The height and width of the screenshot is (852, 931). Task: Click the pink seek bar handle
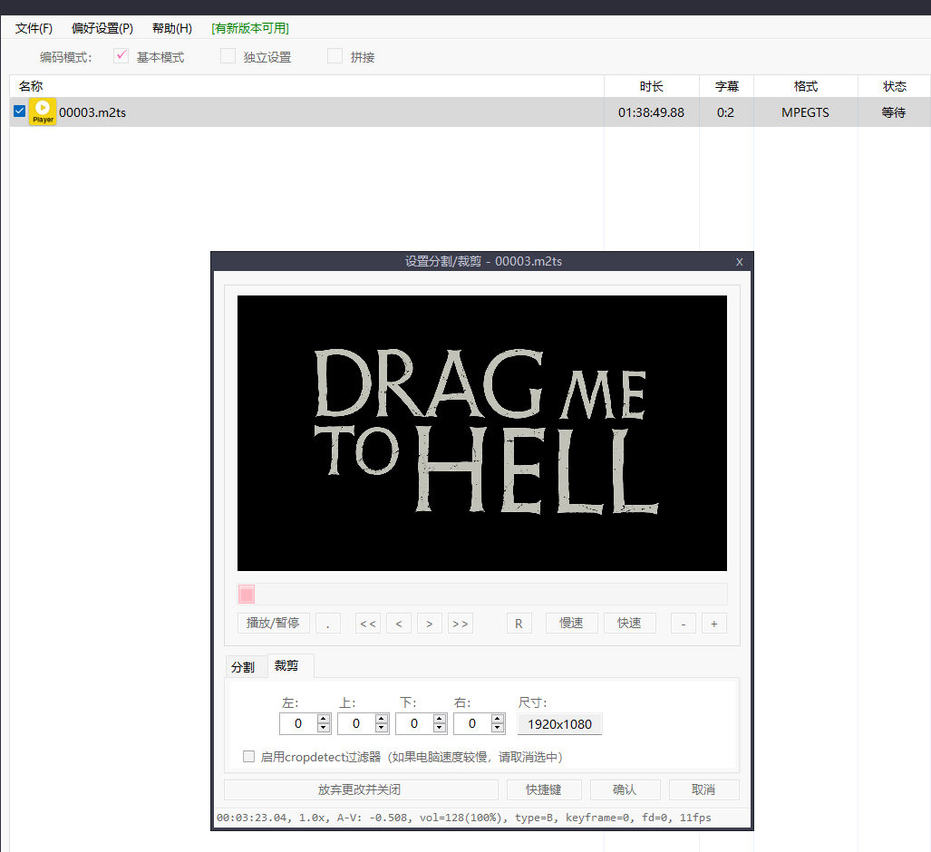(x=247, y=594)
